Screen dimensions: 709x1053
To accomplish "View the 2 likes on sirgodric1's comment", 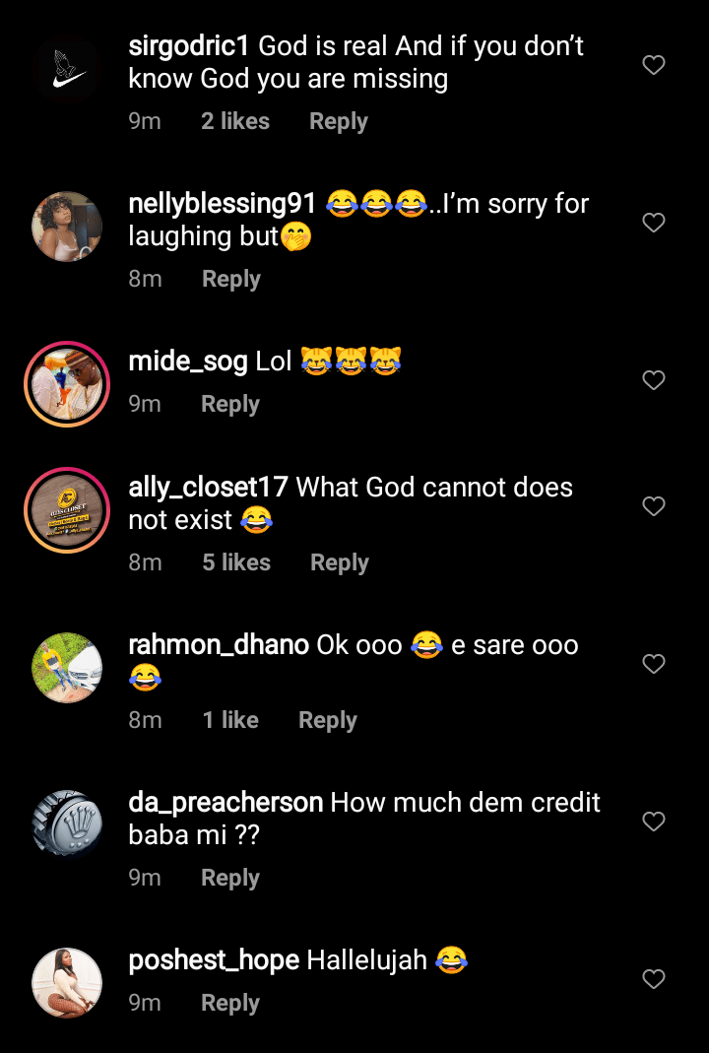I will pos(235,122).
